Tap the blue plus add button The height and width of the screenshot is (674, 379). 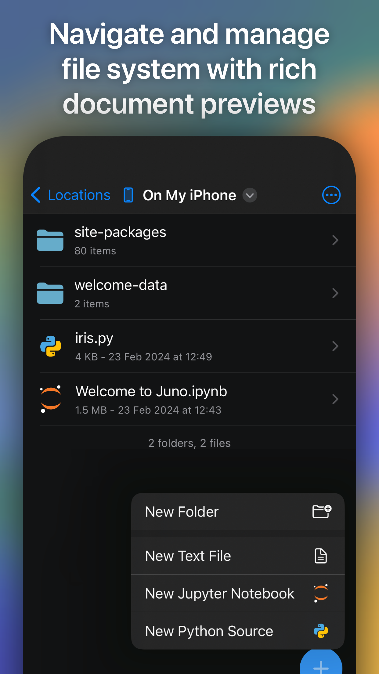(321, 662)
